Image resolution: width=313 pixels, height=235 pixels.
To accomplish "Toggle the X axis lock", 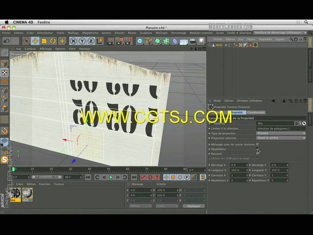I will 73,41.
